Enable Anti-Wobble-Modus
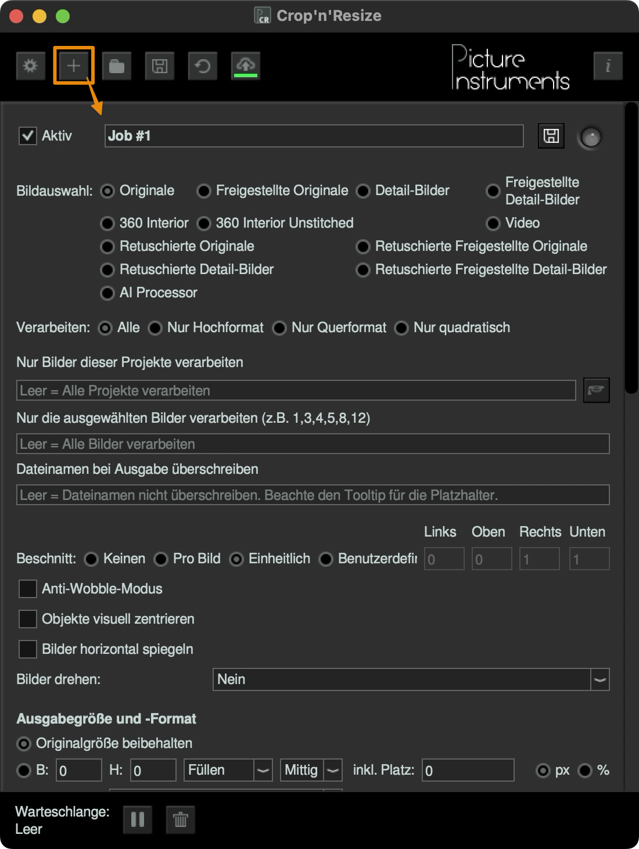Screen dimensions: 639x849 click(x=27, y=589)
